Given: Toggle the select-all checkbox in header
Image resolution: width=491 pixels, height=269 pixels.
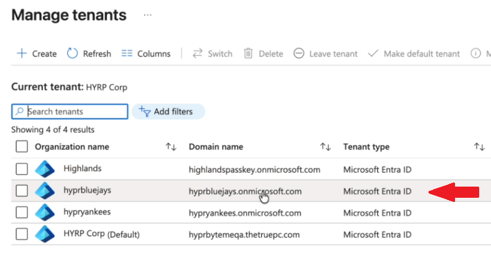Looking at the screenshot, I should 22,147.
